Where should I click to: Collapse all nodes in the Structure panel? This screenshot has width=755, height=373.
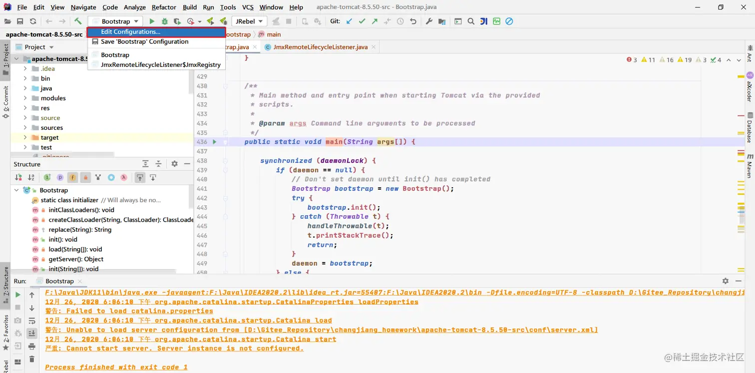click(x=158, y=164)
